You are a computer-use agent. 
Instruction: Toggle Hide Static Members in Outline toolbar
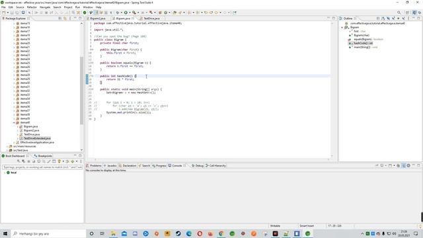(x=393, y=19)
